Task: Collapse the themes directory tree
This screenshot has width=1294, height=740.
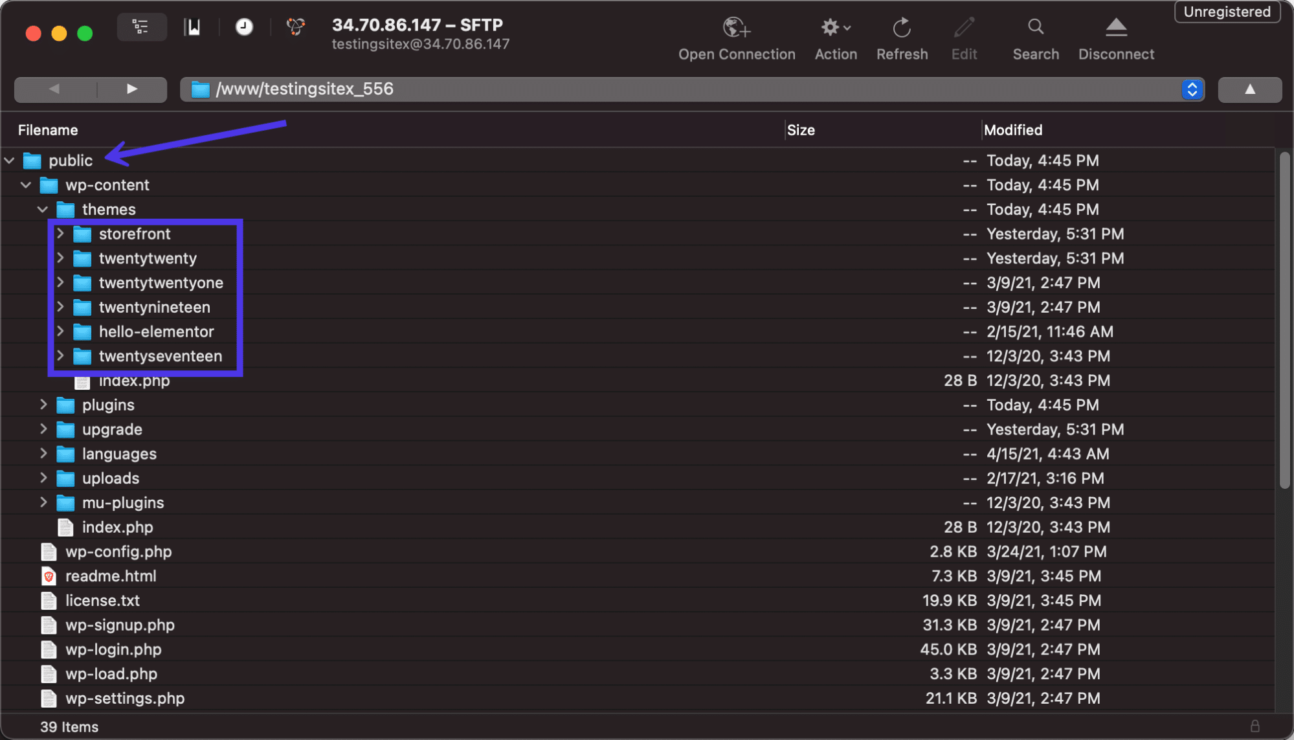Action: [43, 208]
